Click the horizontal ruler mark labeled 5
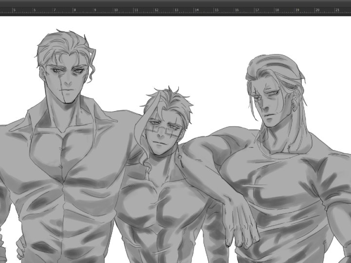351x263 pixels. [x=14, y=10]
